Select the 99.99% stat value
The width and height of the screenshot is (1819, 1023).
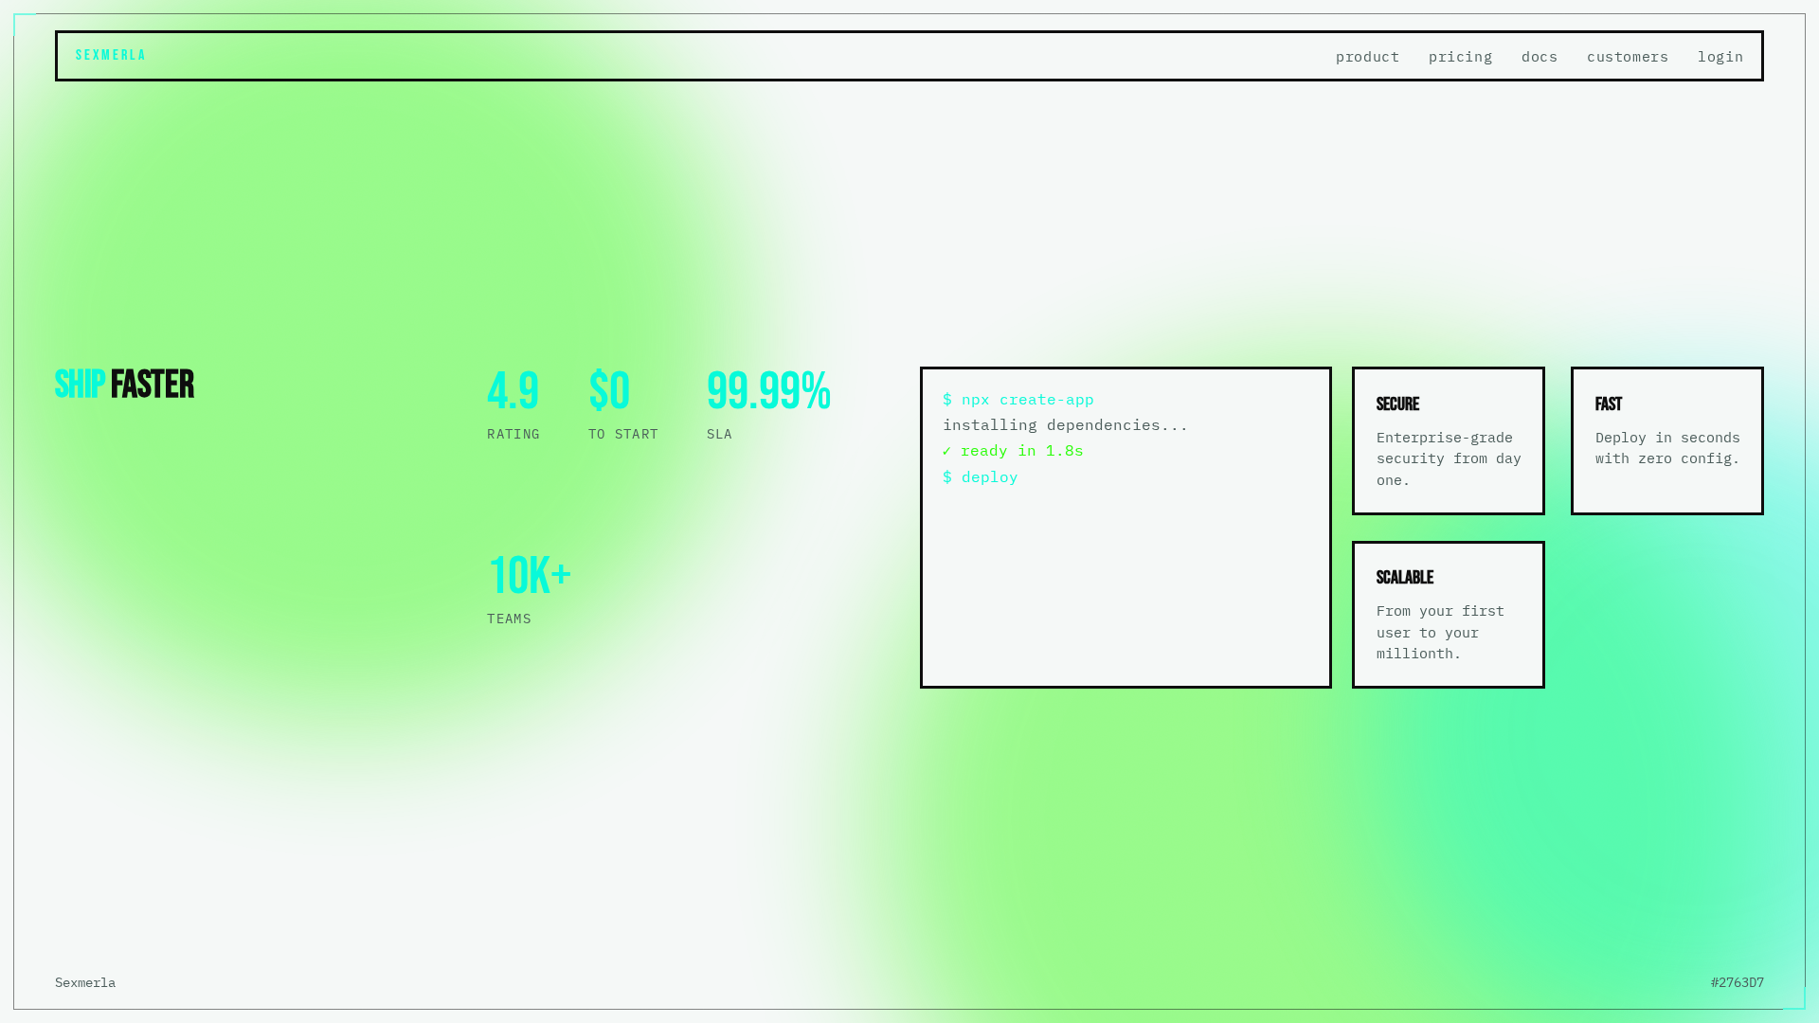pyautogui.click(x=768, y=391)
